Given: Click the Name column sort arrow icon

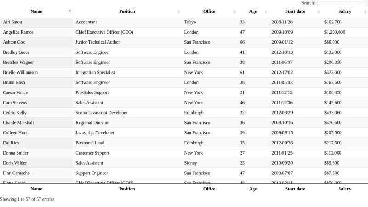Looking at the screenshot, I should click(x=70, y=11).
